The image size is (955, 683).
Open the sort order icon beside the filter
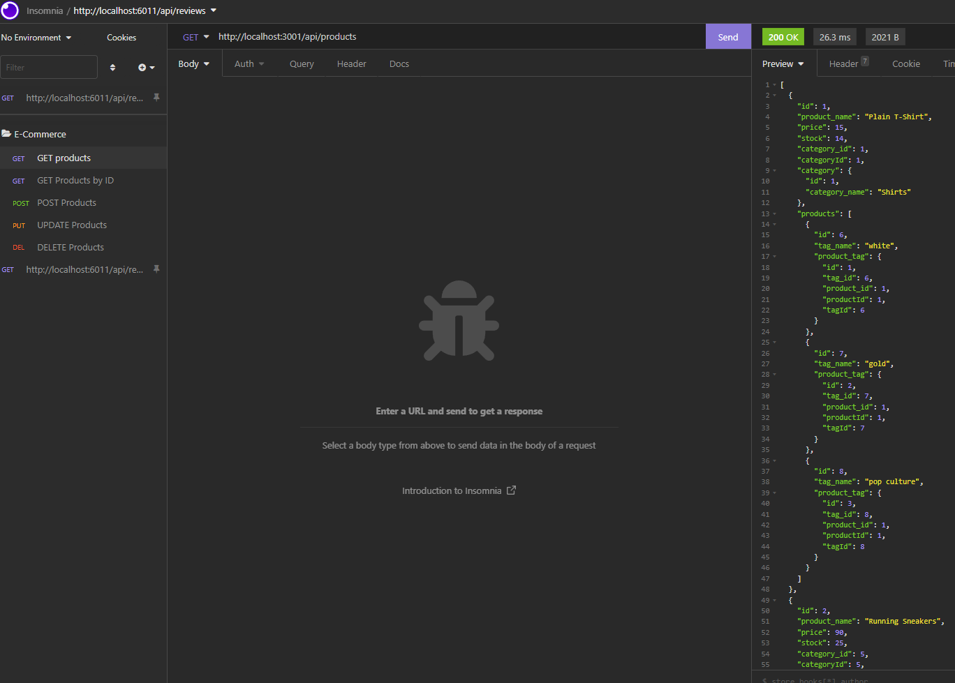(113, 68)
